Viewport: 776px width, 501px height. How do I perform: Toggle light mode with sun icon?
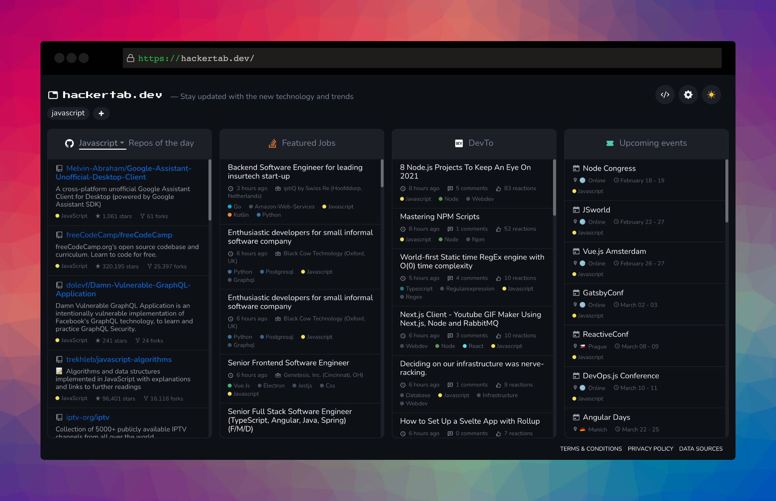711,95
